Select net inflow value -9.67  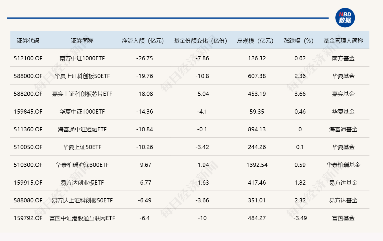145,165
